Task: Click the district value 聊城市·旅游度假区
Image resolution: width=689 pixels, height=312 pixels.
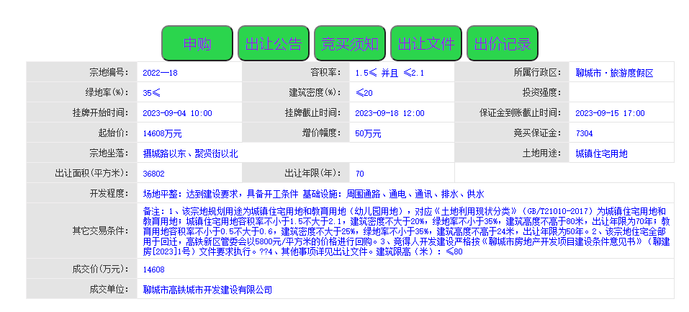Action: pos(614,73)
